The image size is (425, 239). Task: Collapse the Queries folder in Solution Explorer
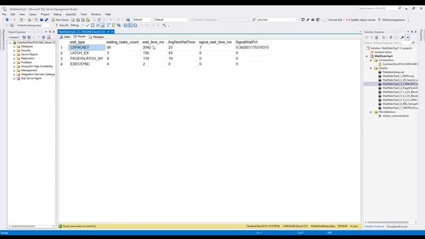(x=371, y=68)
